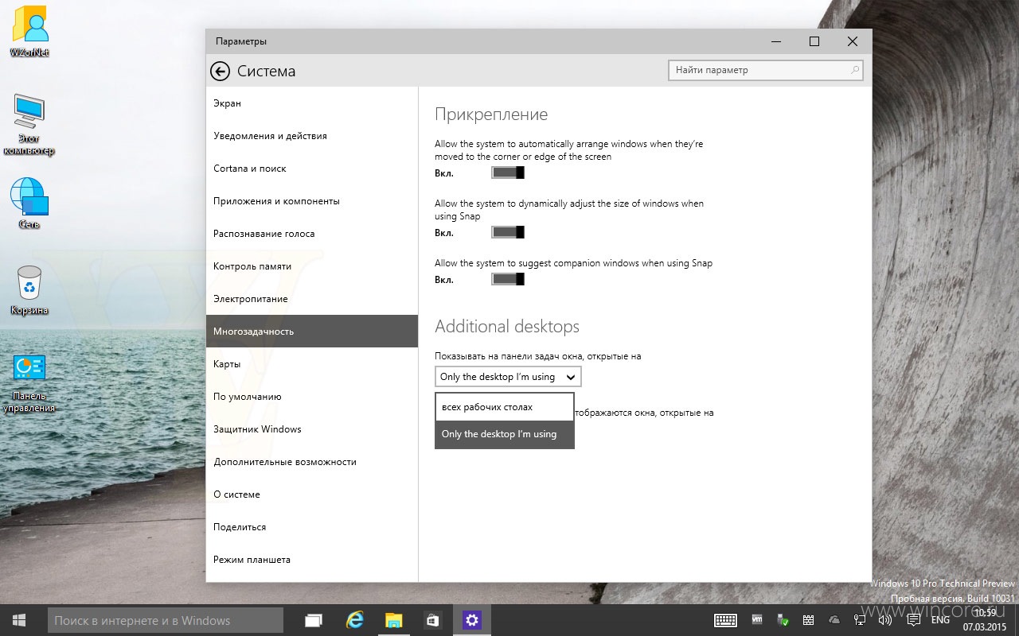1019x636 pixels.
Task: Minimize the Параметры window
Action: [x=776, y=41]
